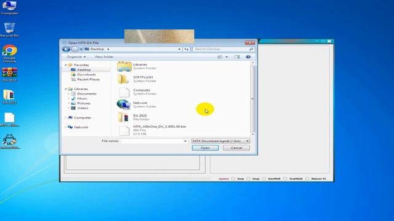
Task: Select Pictures in the Libraries tree
Action: tap(81, 103)
